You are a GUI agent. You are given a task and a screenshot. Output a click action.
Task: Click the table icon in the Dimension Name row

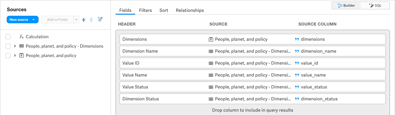click(211, 51)
